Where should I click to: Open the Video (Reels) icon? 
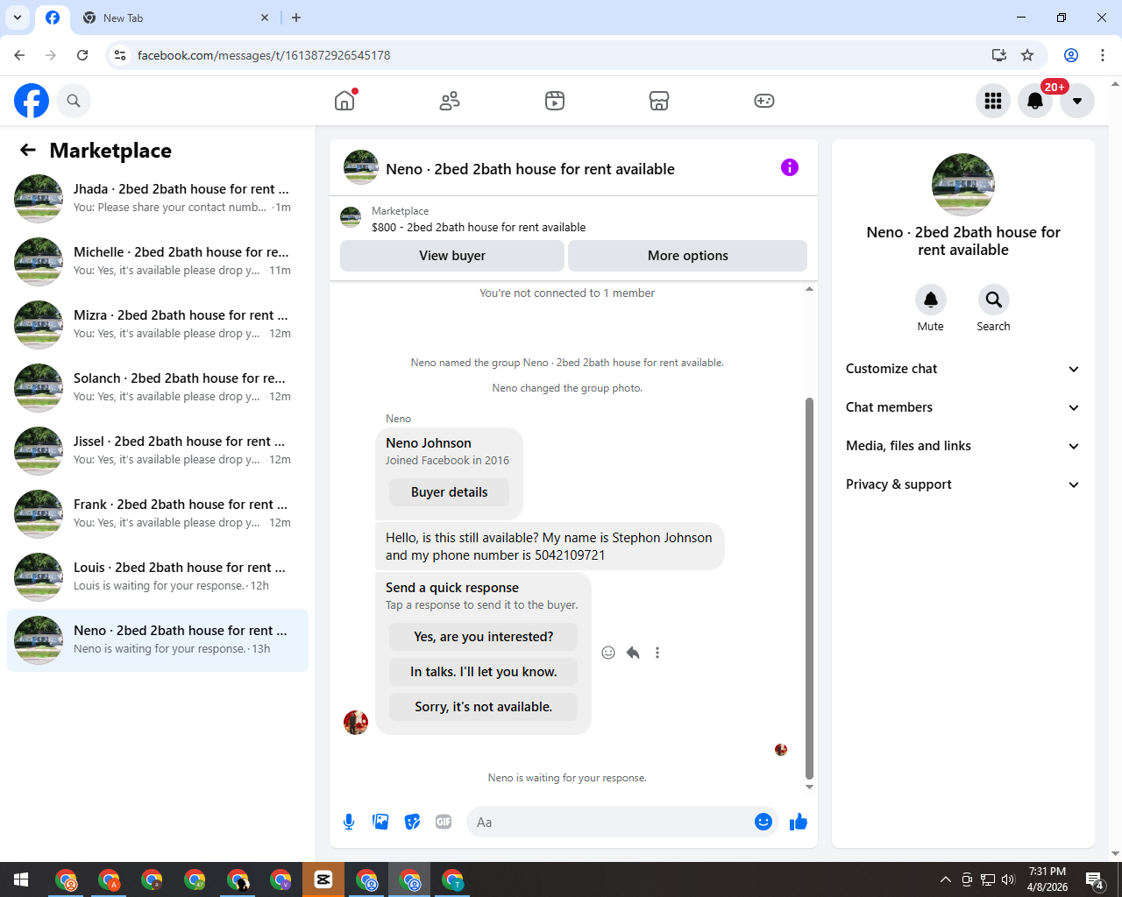click(x=555, y=101)
